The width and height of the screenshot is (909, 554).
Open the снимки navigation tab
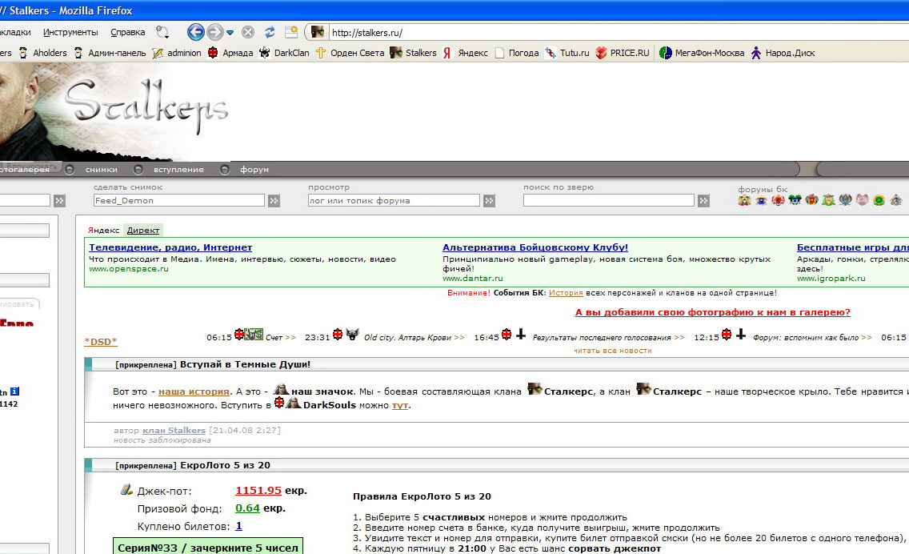pos(102,170)
